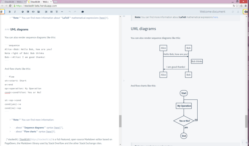
Task: Click the 'cond(yes)->e' code line
Action: [13, 104]
